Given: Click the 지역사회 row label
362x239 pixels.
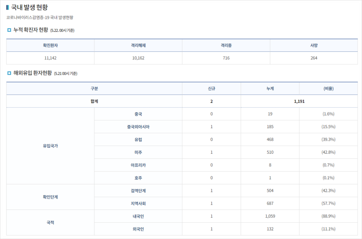Looking at the screenshot, I should 138,203.
